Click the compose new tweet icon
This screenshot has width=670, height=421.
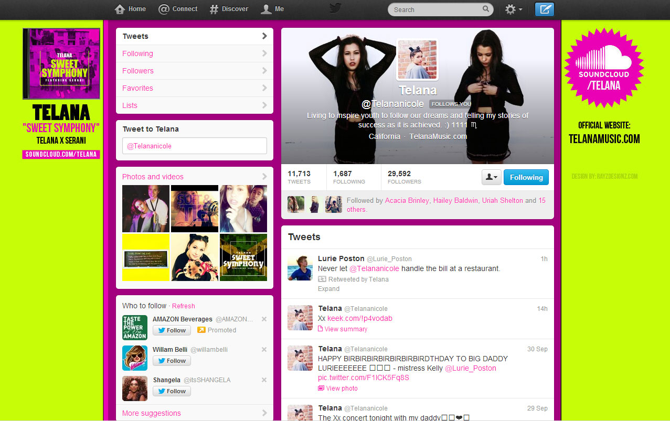coord(544,9)
